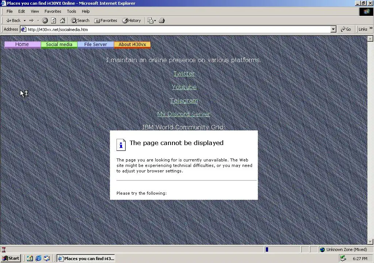Open the Favorites pane from toolbar
Viewport: 374px width, 263px height.
[106, 20]
